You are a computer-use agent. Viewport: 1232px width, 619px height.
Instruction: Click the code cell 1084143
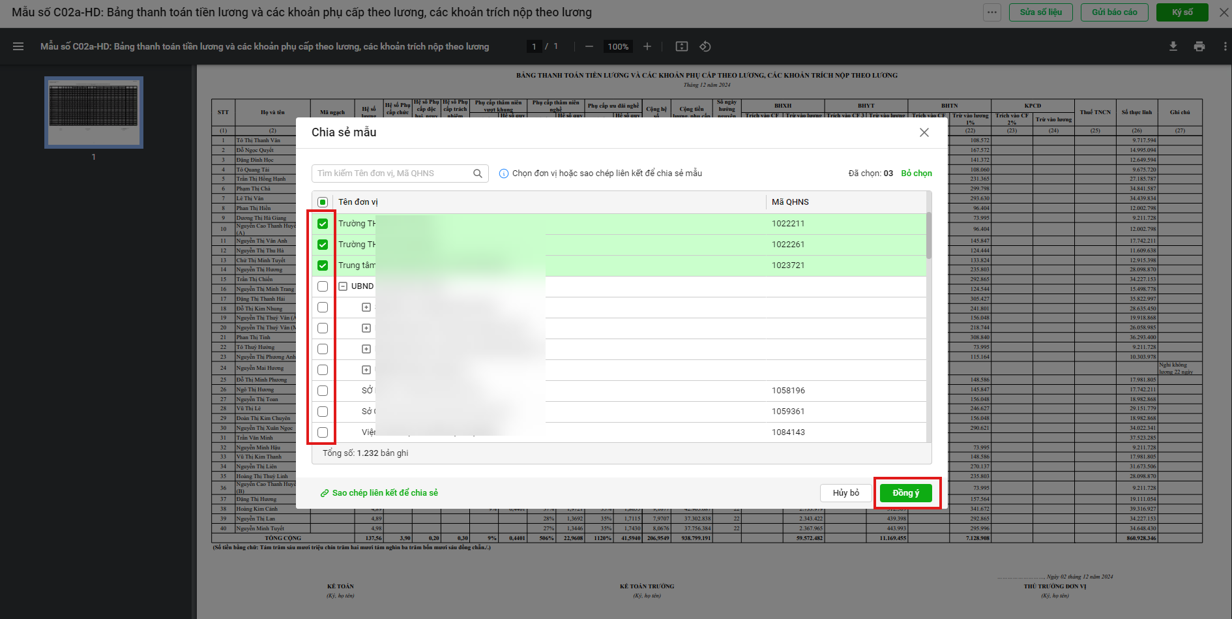tap(788, 432)
